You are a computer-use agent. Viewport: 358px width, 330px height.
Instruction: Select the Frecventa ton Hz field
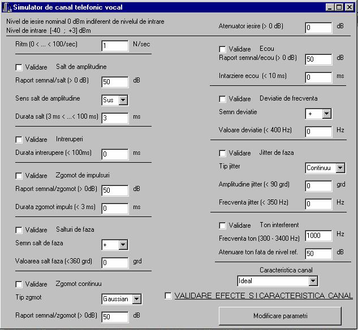pyautogui.click(x=318, y=236)
